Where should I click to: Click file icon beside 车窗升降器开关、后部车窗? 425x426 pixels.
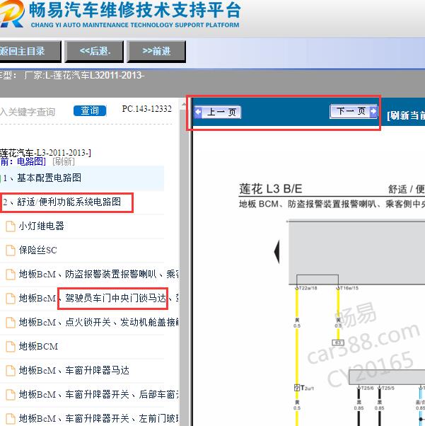(11, 395)
